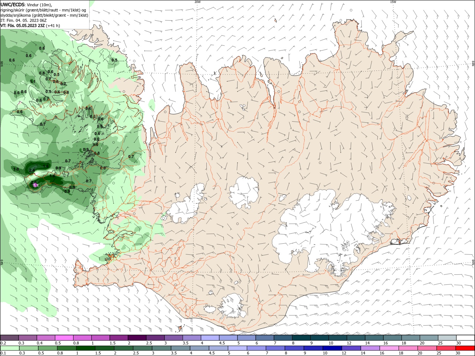475x356 pixels.
Task: Click the bottom-row darkest green swatch between 1 and 1.5
Action: [85, 348]
